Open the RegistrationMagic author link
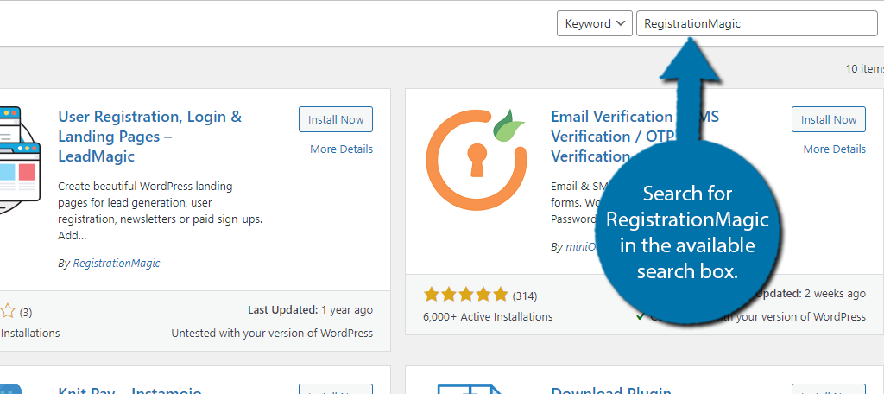884x394 pixels. [117, 263]
